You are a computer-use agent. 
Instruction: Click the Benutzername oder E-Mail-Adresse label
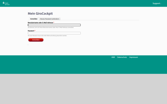click(40, 23)
